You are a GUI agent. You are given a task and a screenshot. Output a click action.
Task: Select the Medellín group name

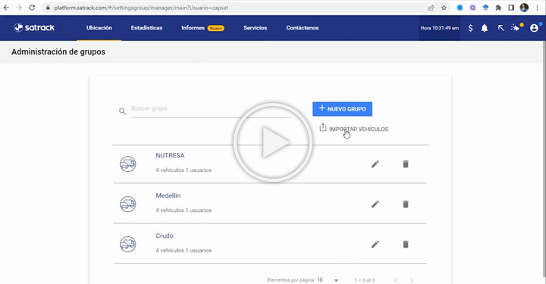[x=168, y=195]
